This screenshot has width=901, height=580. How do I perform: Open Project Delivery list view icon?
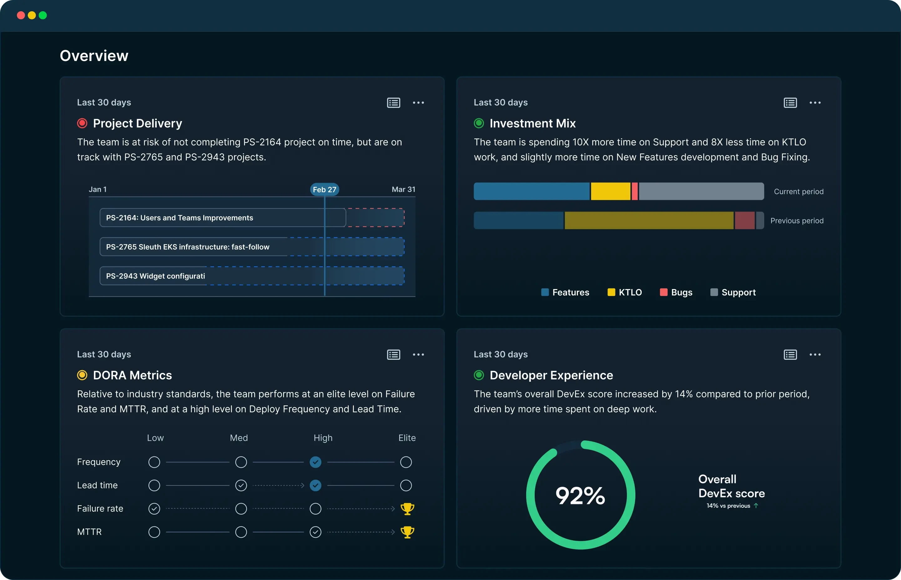pyautogui.click(x=394, y=102)
